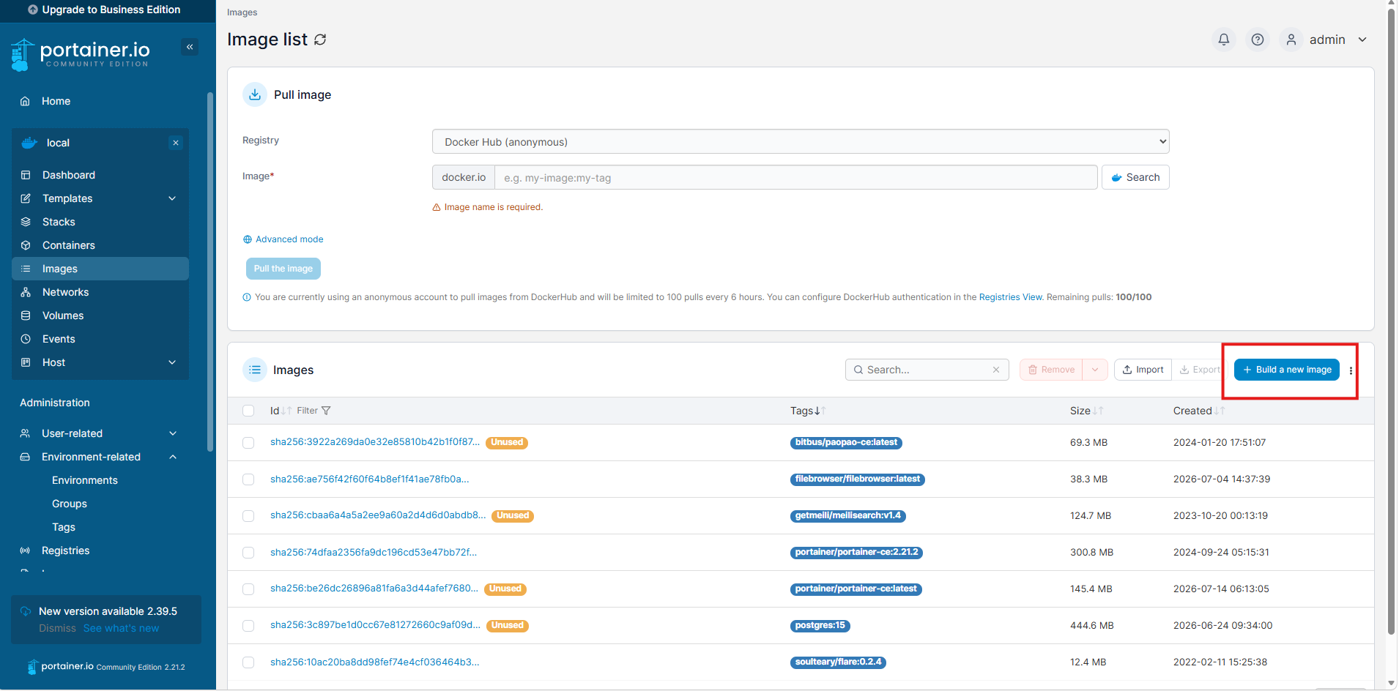Sort images by Tags column
The width and height of the screenshot is (1399, 691).
click(808, 411)
